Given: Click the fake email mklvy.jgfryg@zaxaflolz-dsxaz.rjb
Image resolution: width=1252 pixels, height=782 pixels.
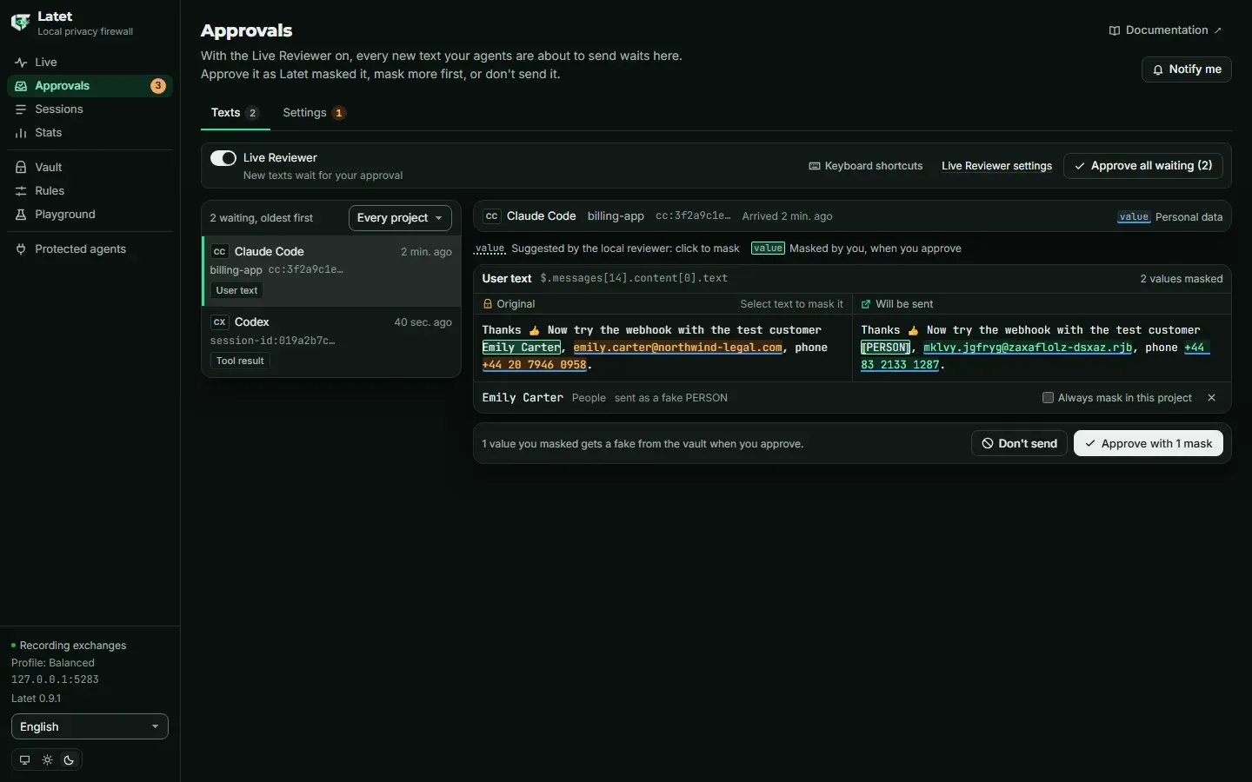Looking at the screenshot, I should [x=1028, y=348].
